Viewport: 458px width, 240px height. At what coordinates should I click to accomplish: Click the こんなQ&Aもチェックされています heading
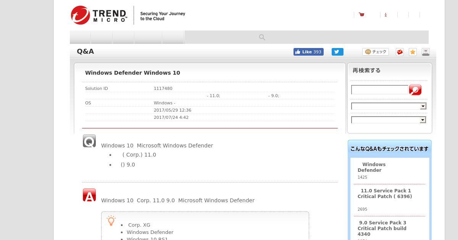(x=389, y=149)
